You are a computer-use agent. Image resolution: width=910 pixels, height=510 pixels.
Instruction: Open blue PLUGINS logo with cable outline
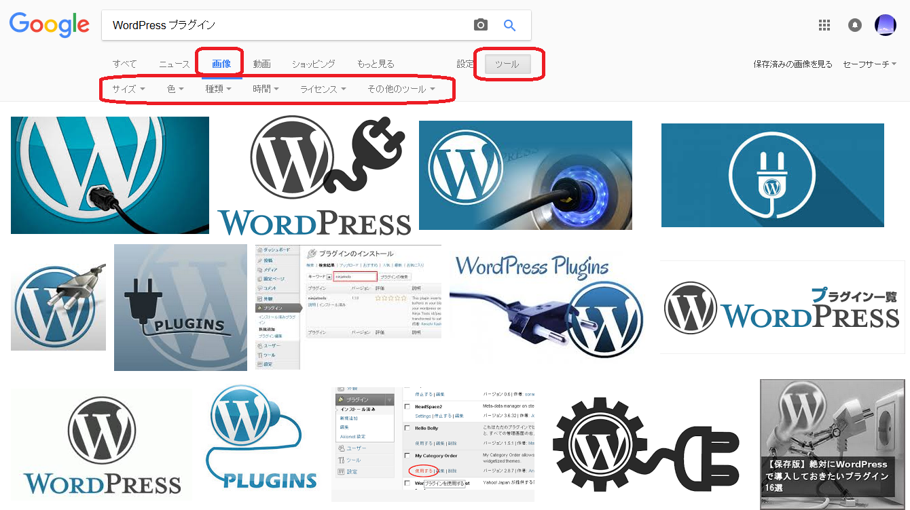pyautogui.click(x=261, y=438)
